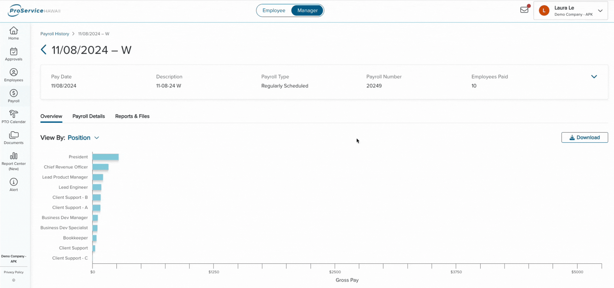Open the Employees person icon

[13, 72]
